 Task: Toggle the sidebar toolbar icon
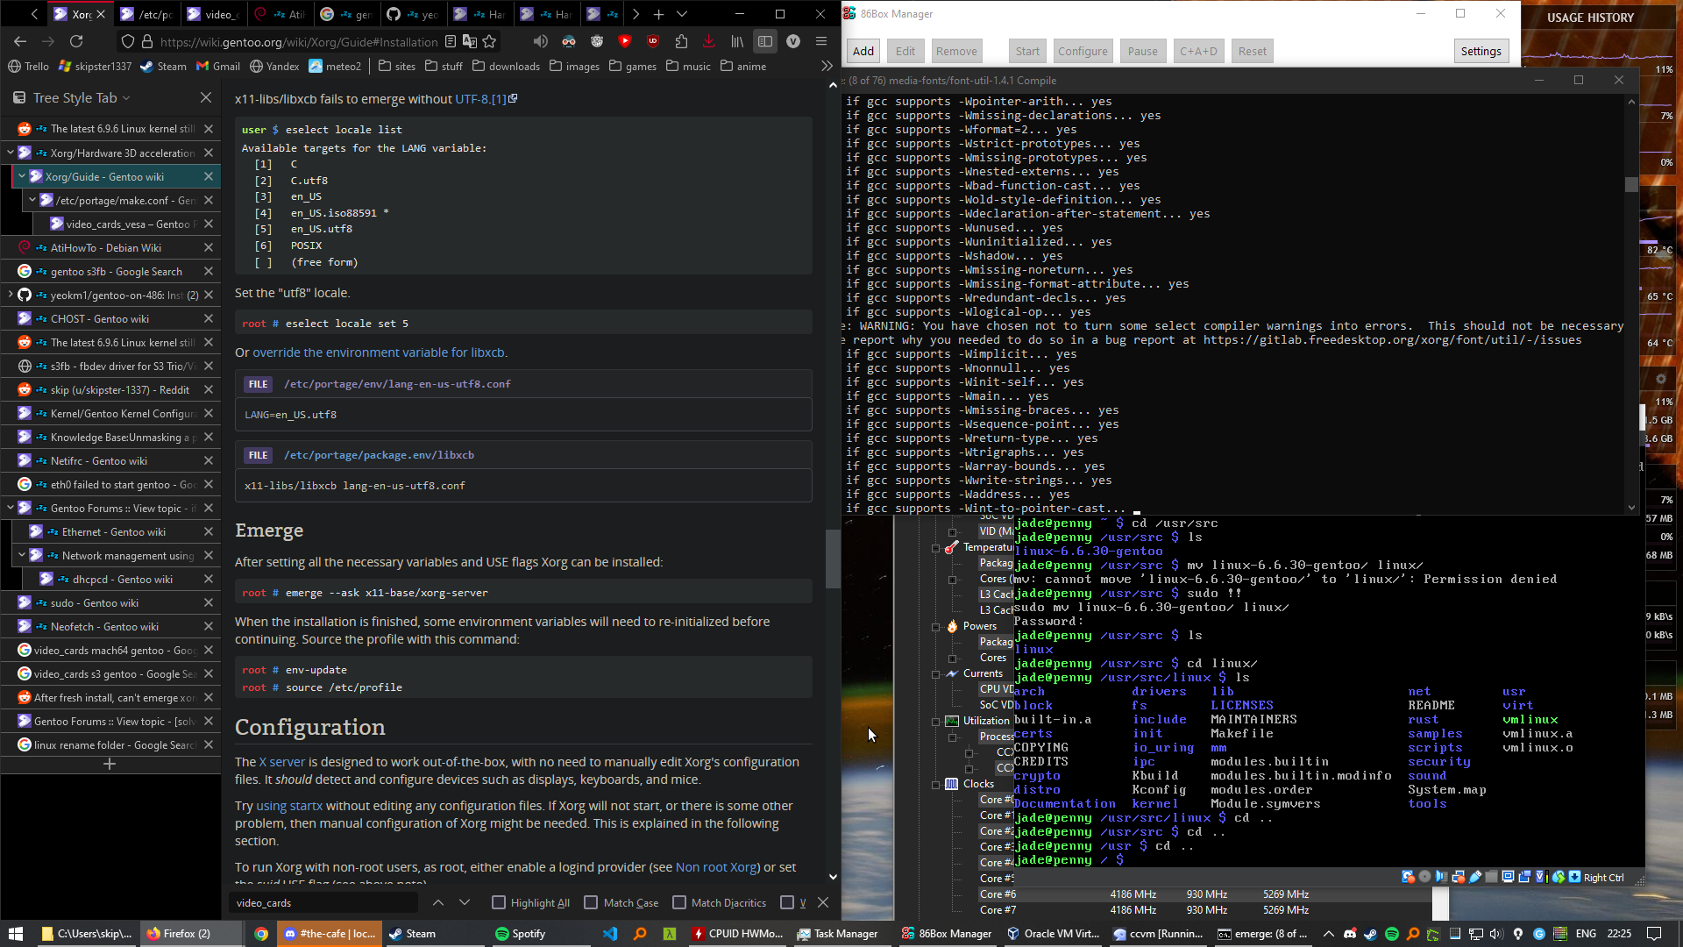(765, 41)
